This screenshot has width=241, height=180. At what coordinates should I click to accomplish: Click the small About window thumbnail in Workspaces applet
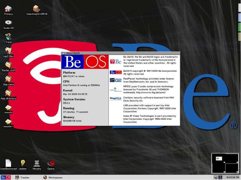click(x=219, y=159)
